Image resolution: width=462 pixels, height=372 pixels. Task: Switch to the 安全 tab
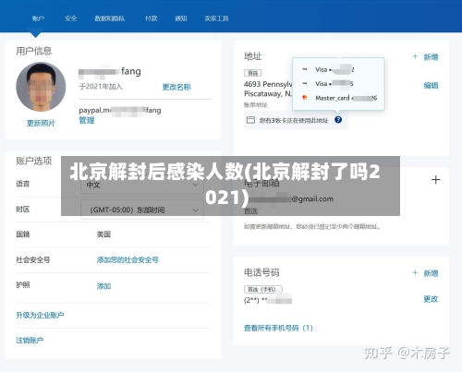71,18
